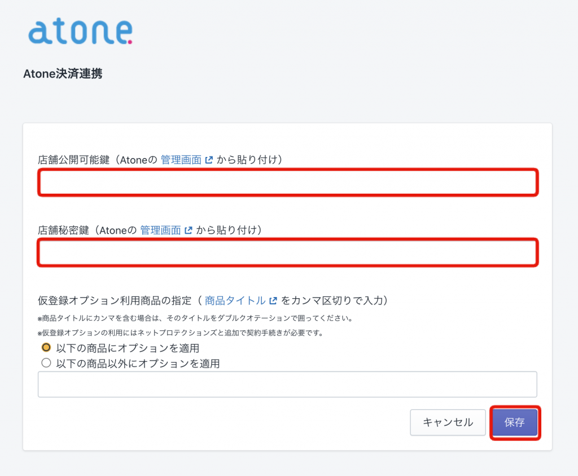Image resolution: width=578 pixels, height=476 pixels.
Task: Click external link icon beside 店舗秘密鍵 管理画面
Action: point(189,230)
